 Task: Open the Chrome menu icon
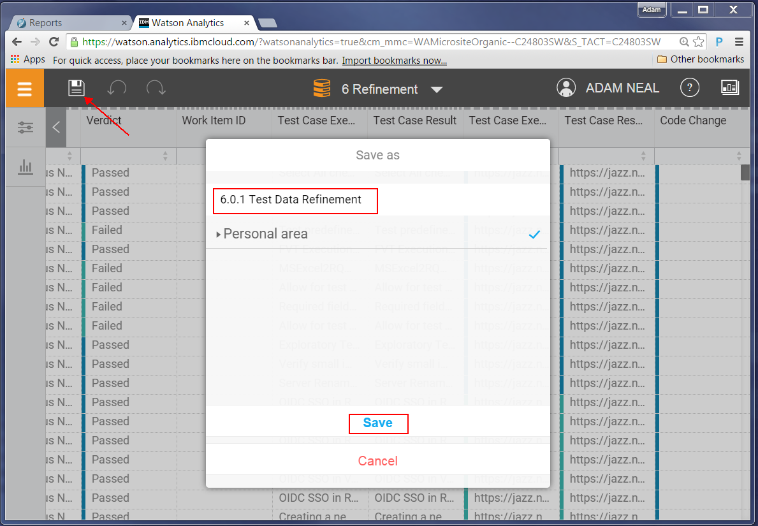(x=739, y=42)
